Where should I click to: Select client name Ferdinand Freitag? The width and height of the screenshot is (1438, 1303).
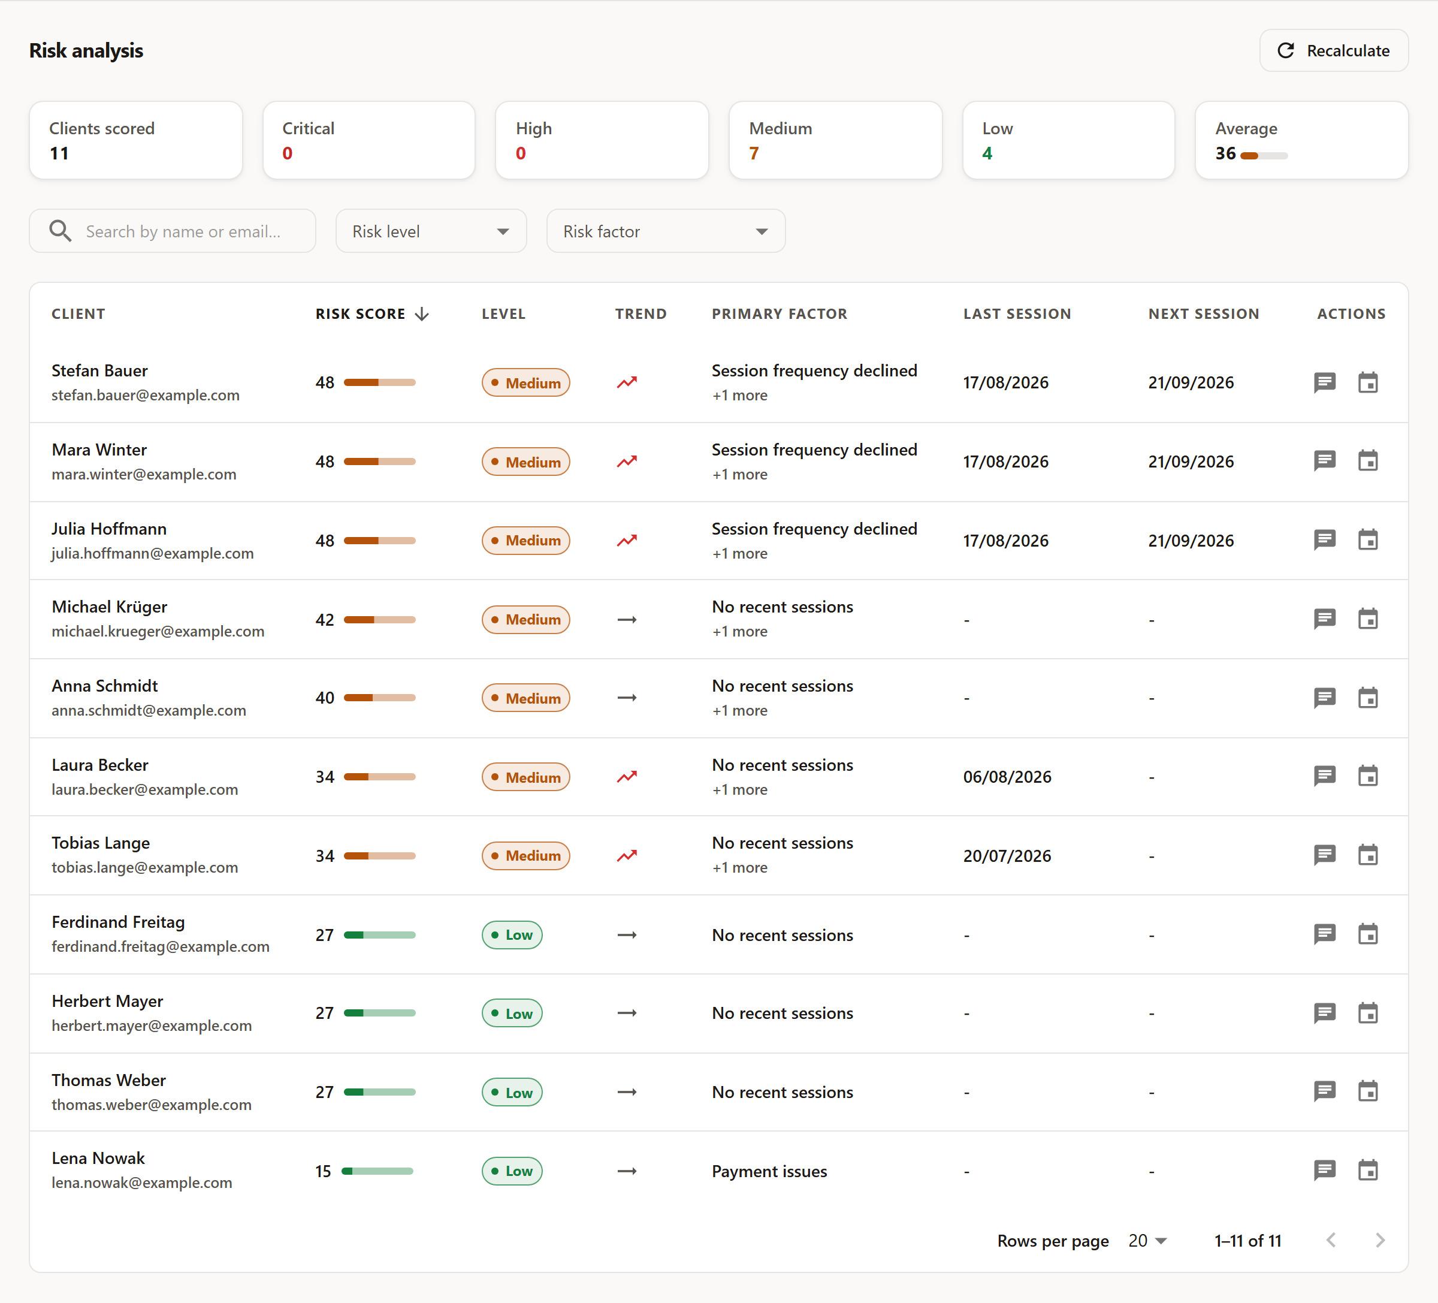(119, 922)
